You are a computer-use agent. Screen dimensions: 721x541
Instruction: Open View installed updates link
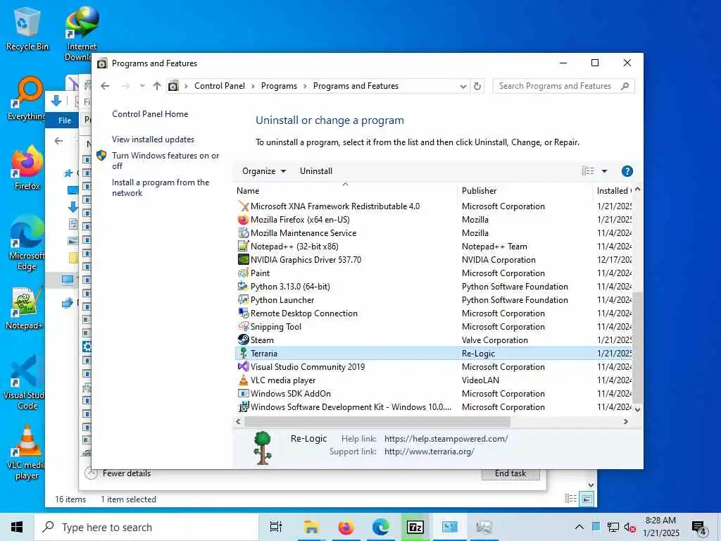153,139
